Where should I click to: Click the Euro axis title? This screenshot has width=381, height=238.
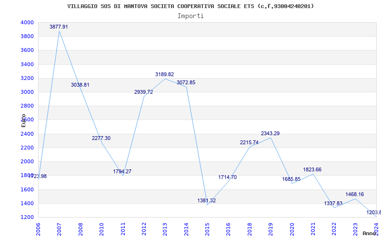tap(23, 120)
